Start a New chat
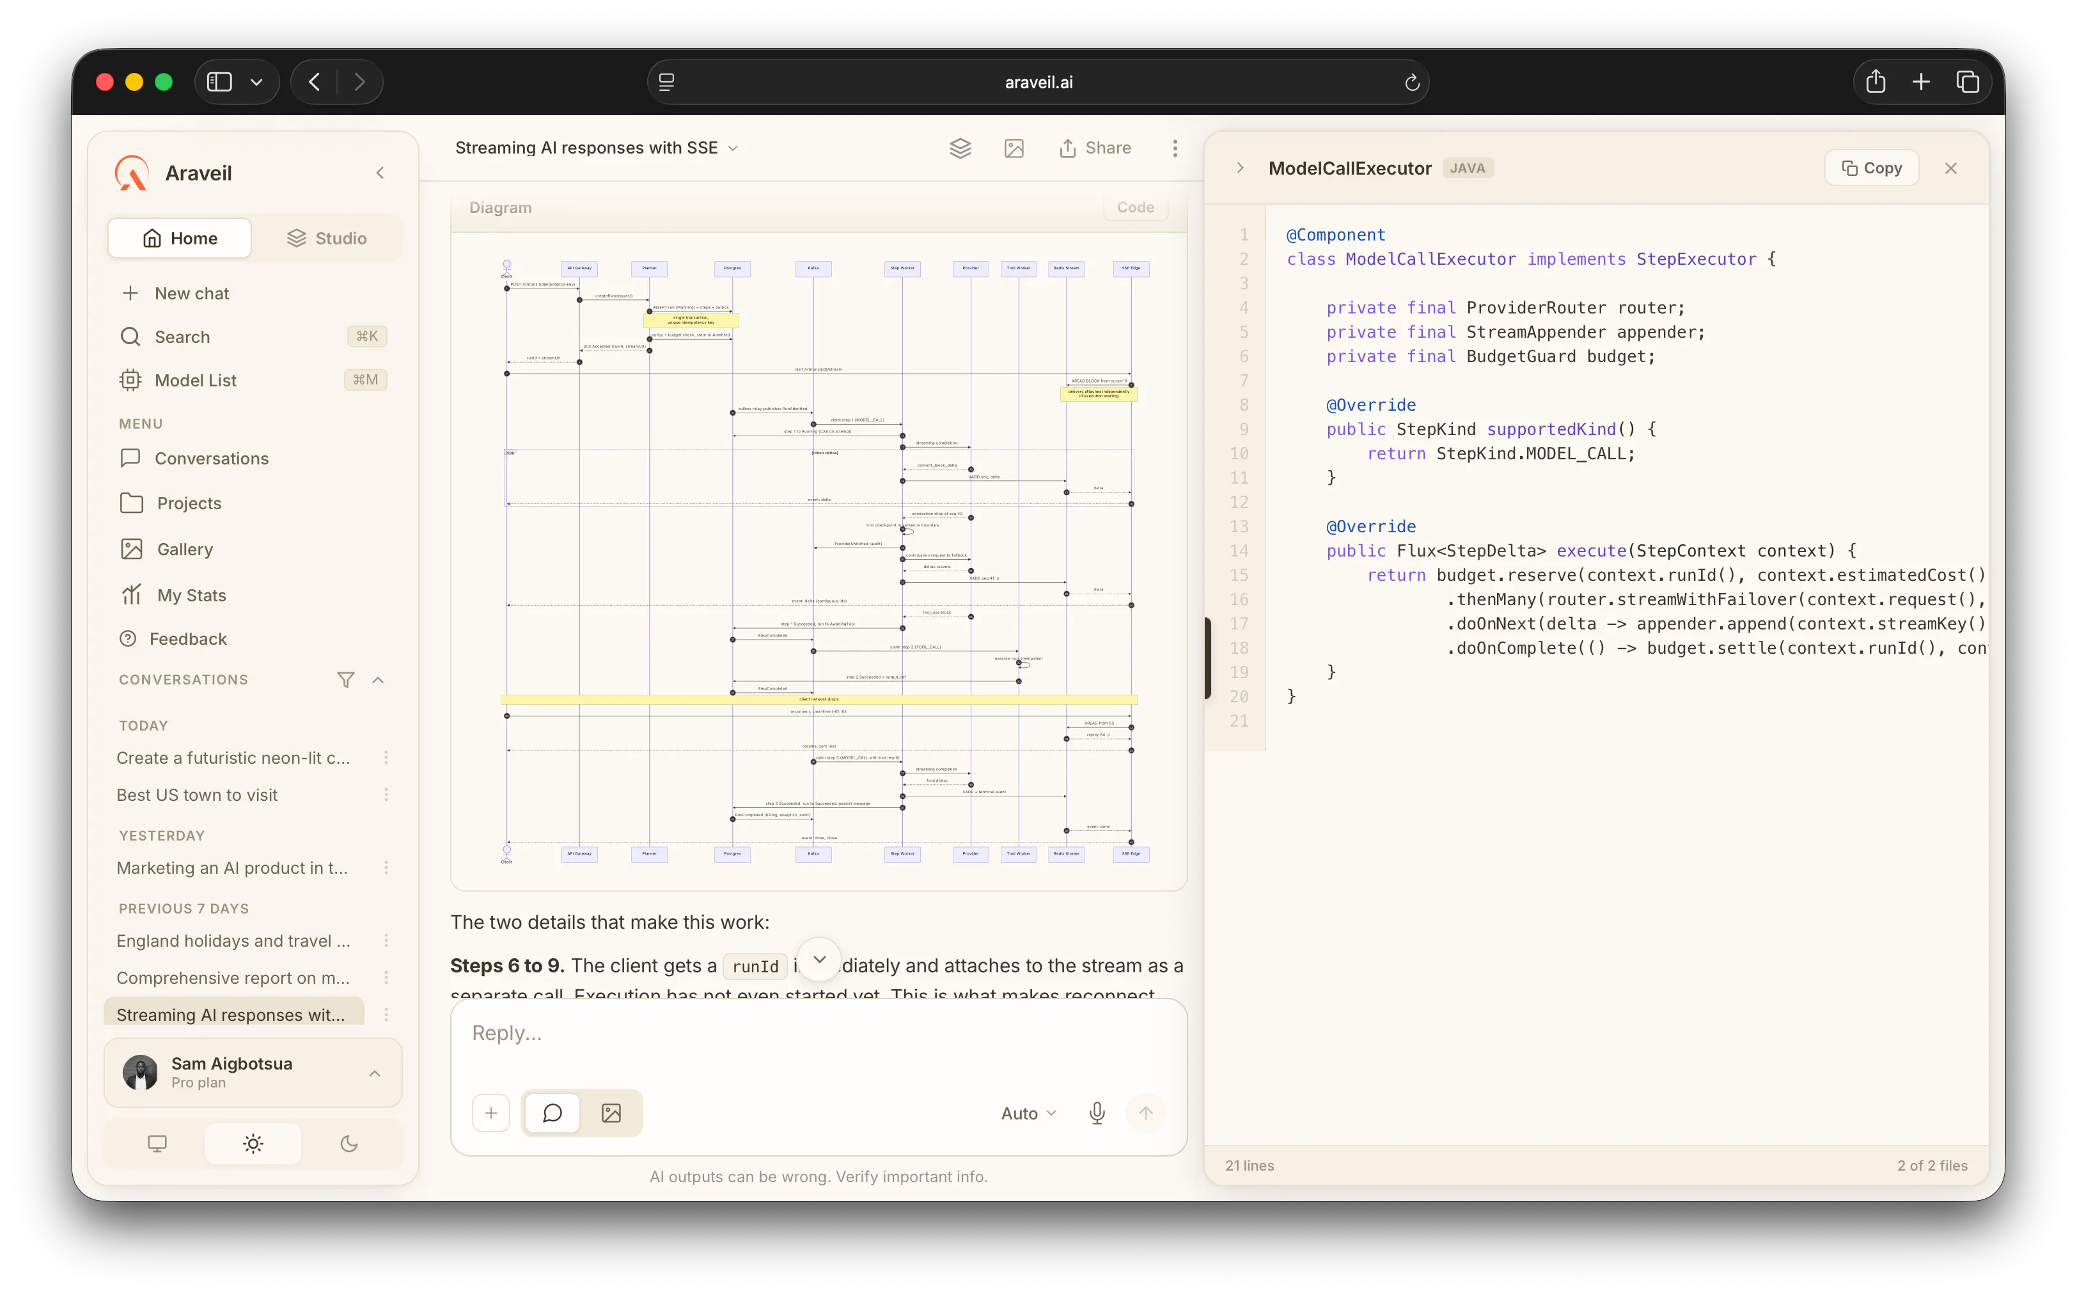 (x=253, y=293)
